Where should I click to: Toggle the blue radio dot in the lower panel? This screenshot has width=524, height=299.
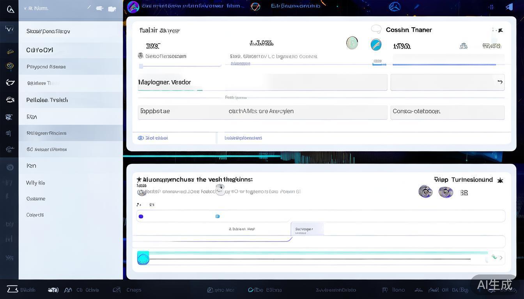click(x=141, y=216)
